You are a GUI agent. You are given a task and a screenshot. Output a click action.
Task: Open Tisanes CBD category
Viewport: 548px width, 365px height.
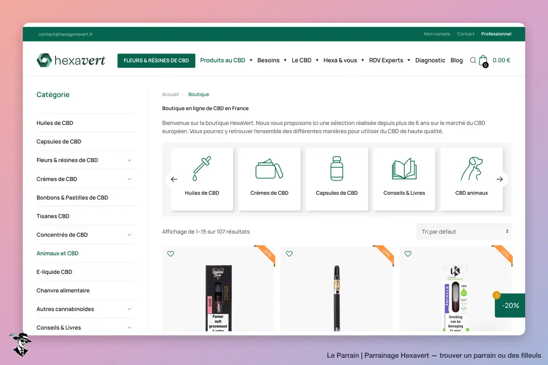tap(53, 216)
